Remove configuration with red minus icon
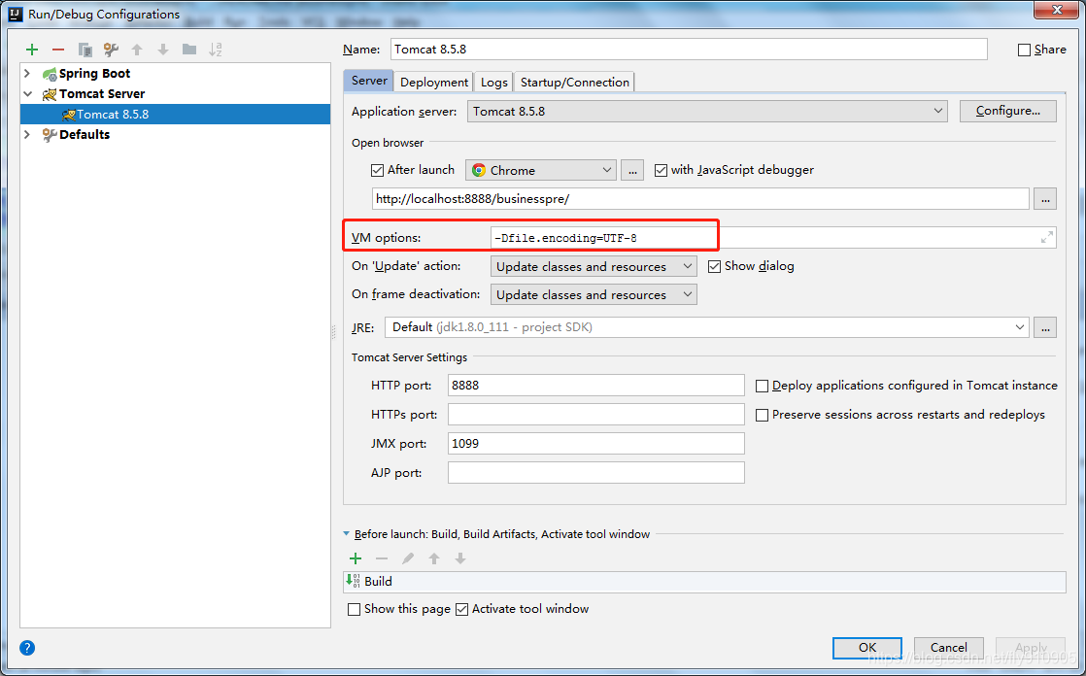The height and width of the screenshot is (676, 1086). click(x=58, y=50)
